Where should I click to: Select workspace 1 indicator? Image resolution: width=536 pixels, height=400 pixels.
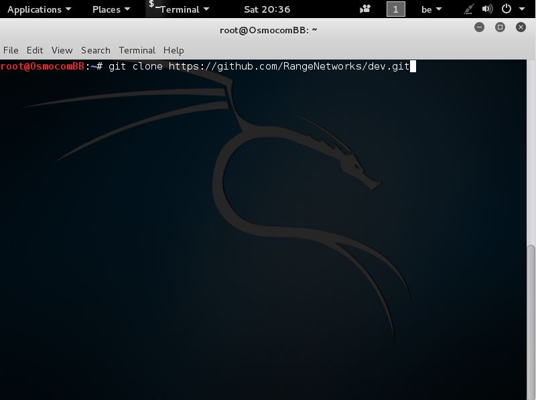tap(395, 9)
